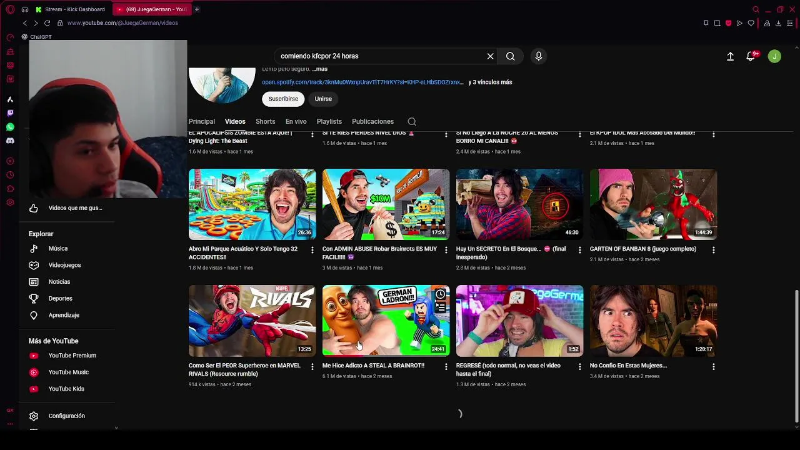
Task: Go back with the browser back arrow
Action: [x=25, y=23]
